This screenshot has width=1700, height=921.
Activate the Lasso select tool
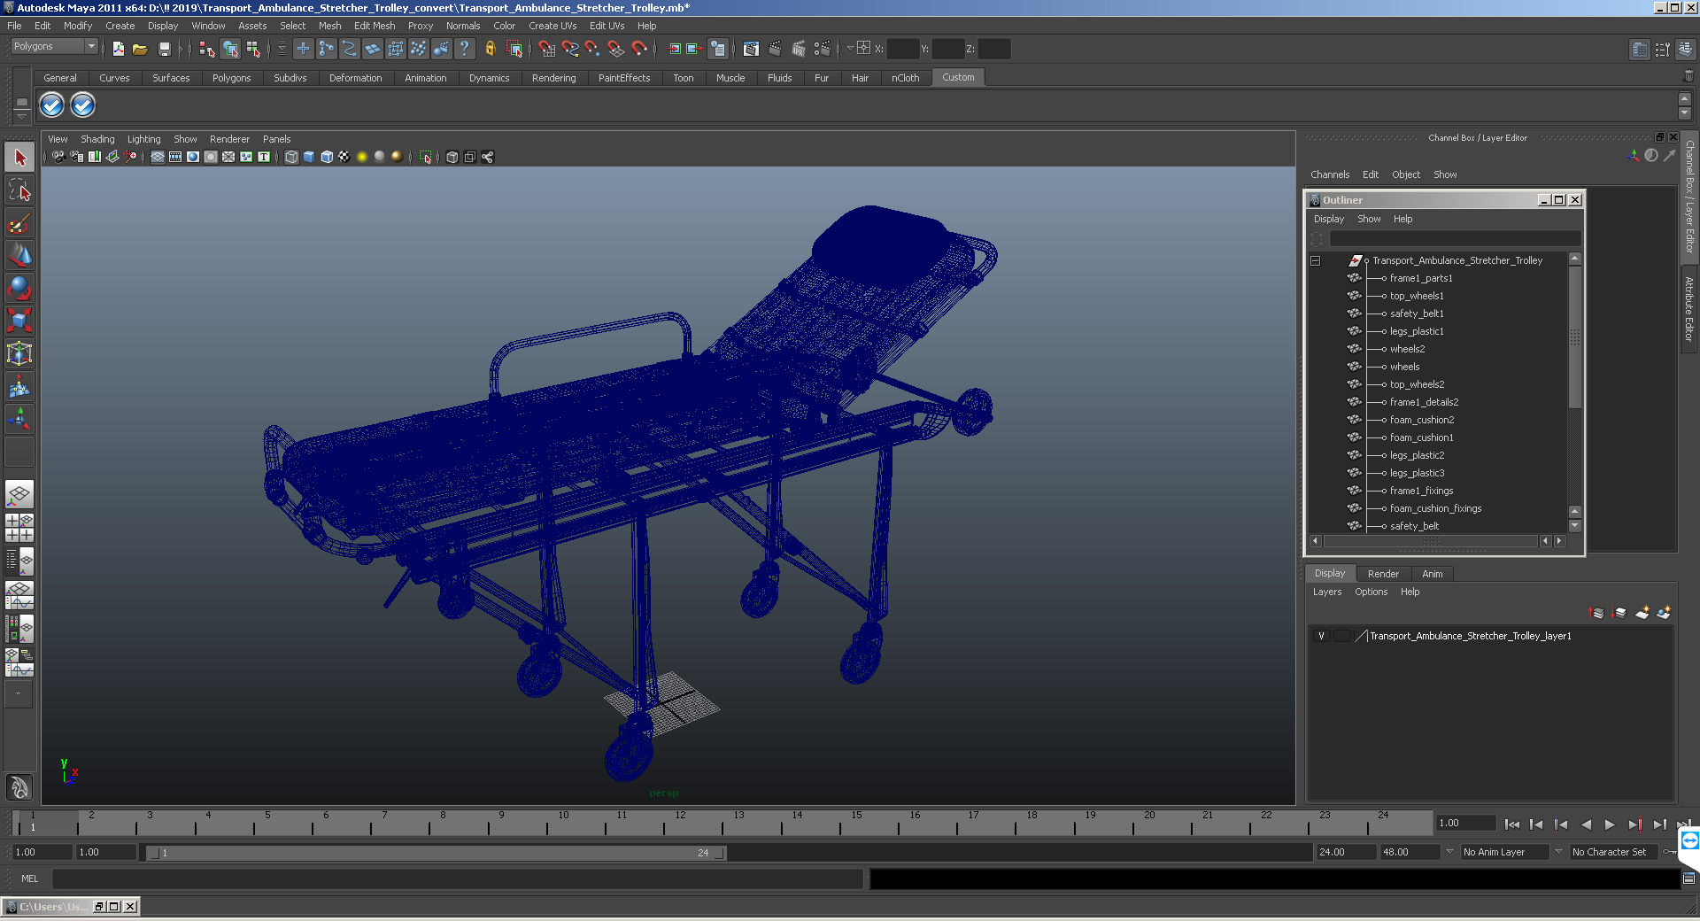19,190
